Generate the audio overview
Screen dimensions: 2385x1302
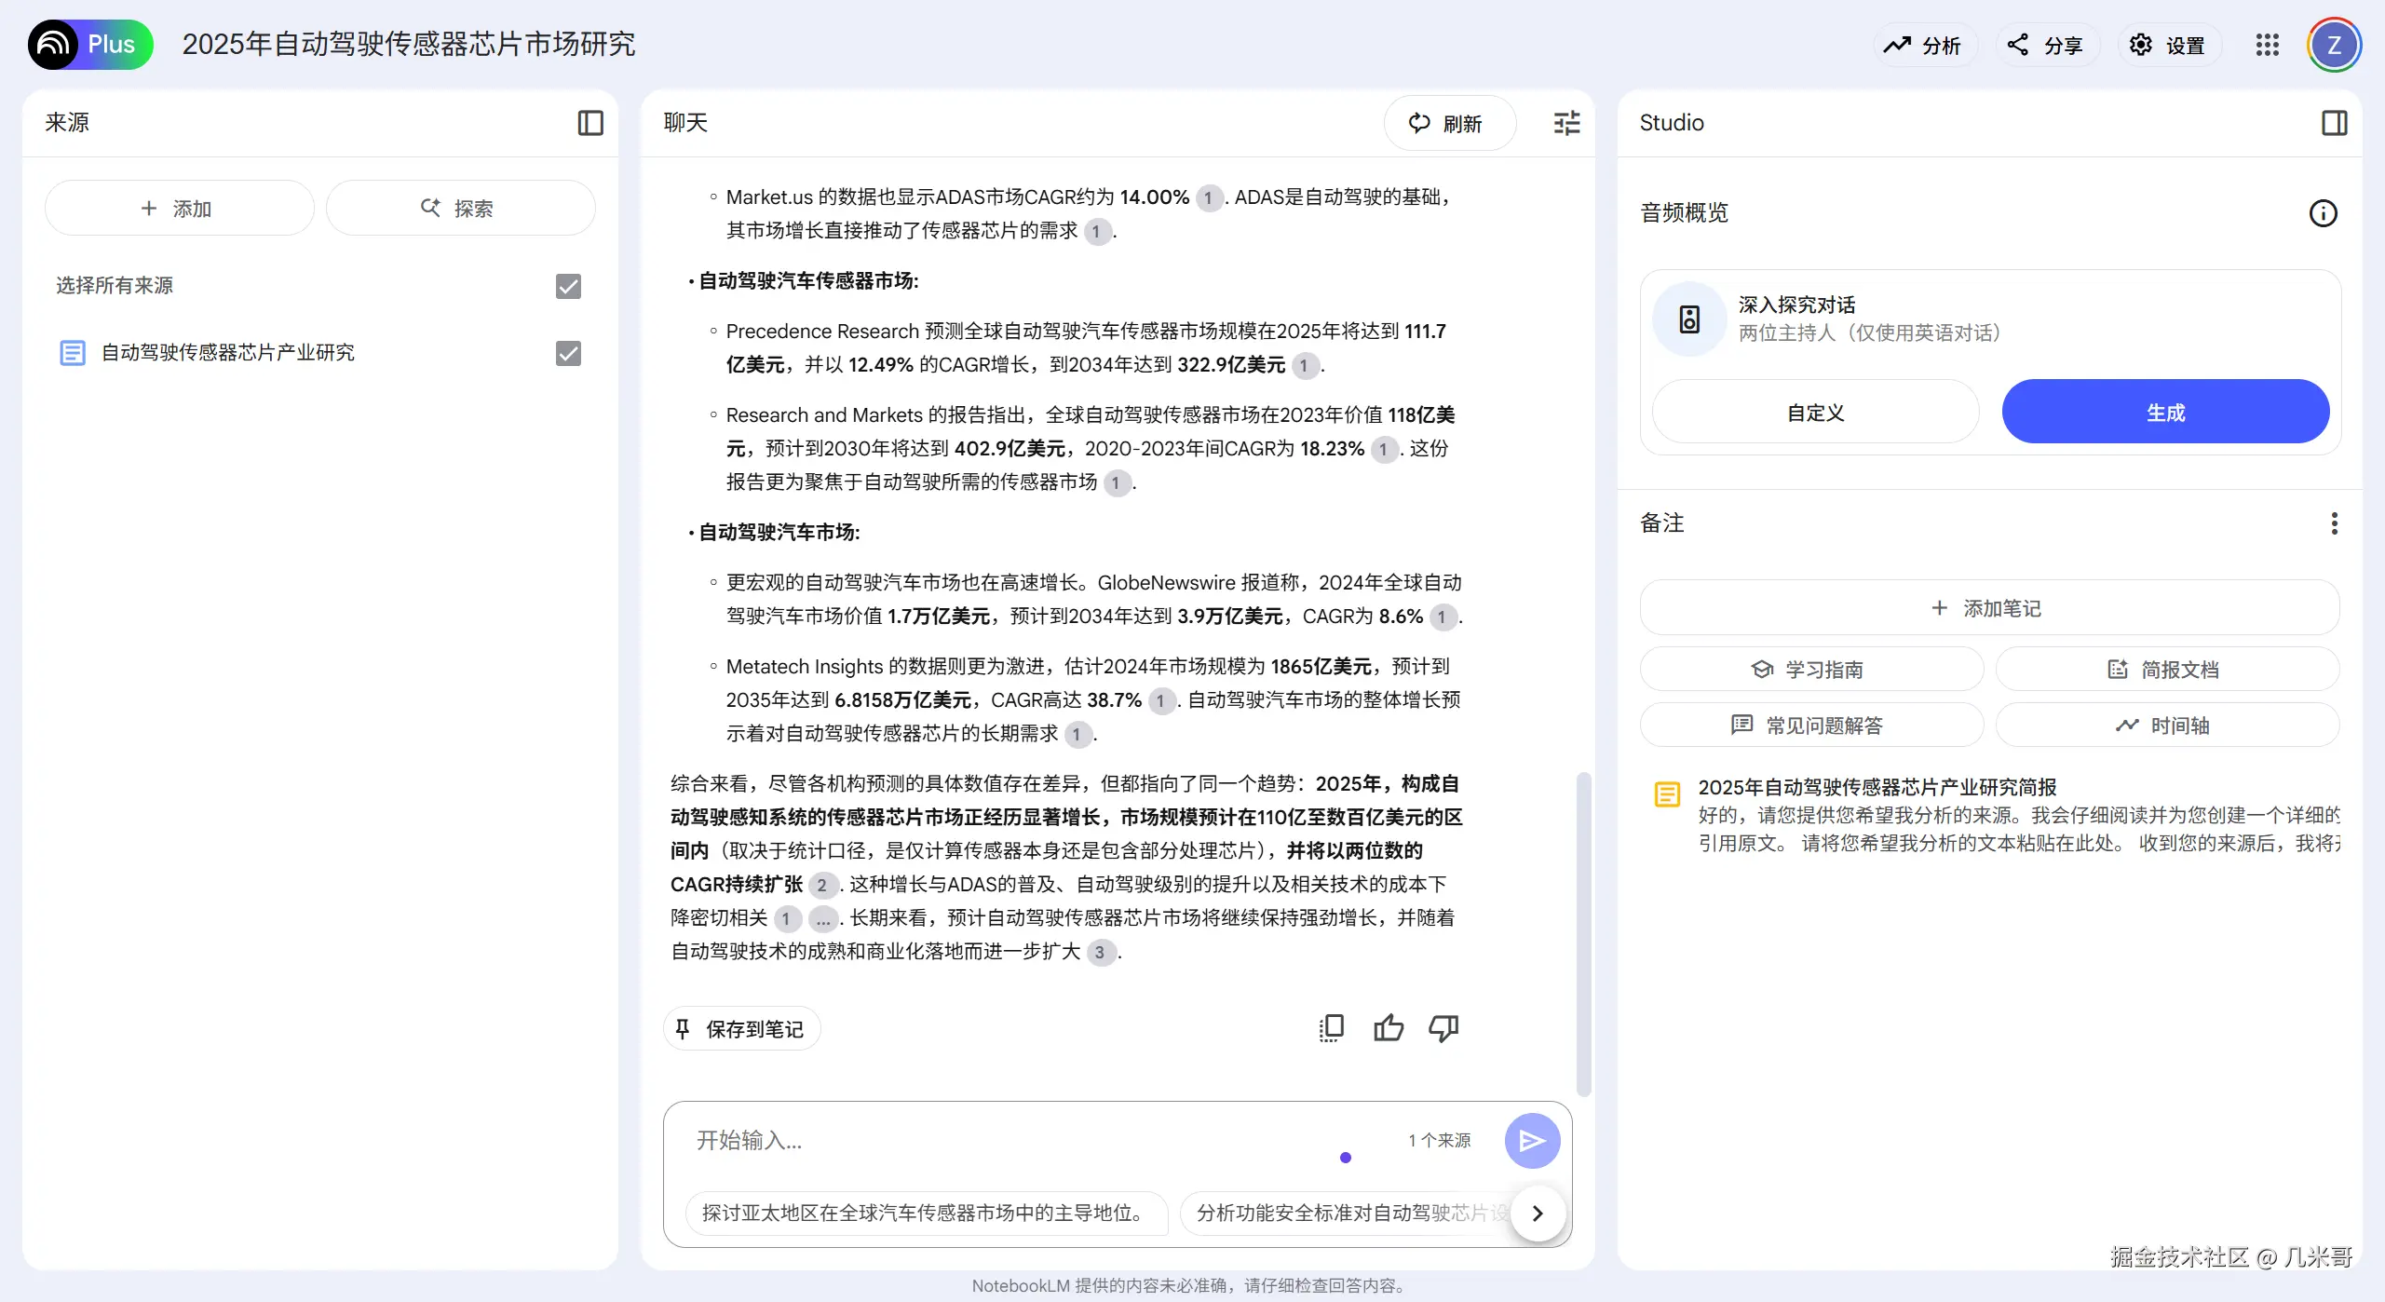coord(2164,411)
